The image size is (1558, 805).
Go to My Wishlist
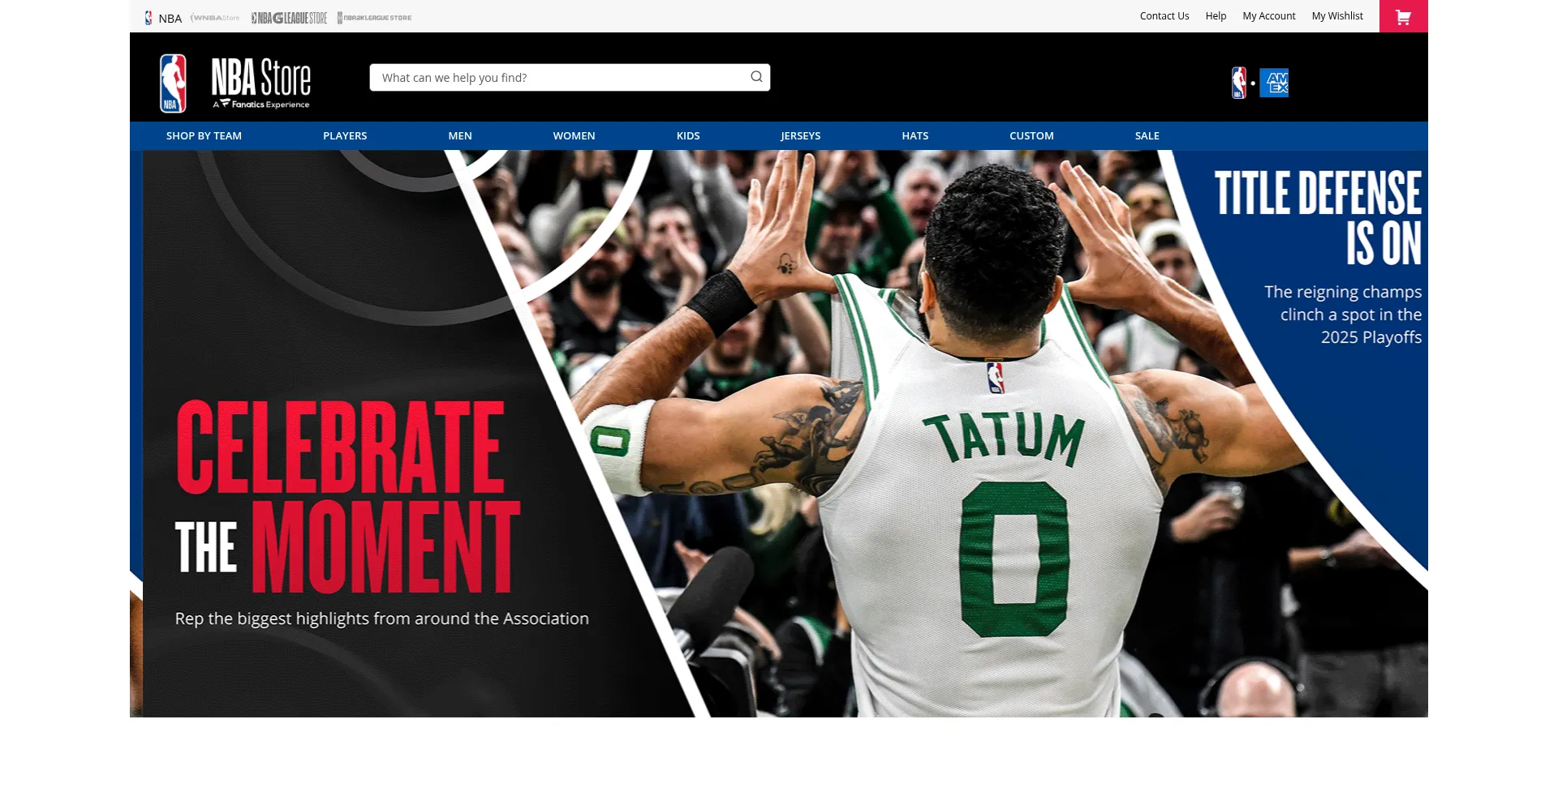pos(1337,16)
